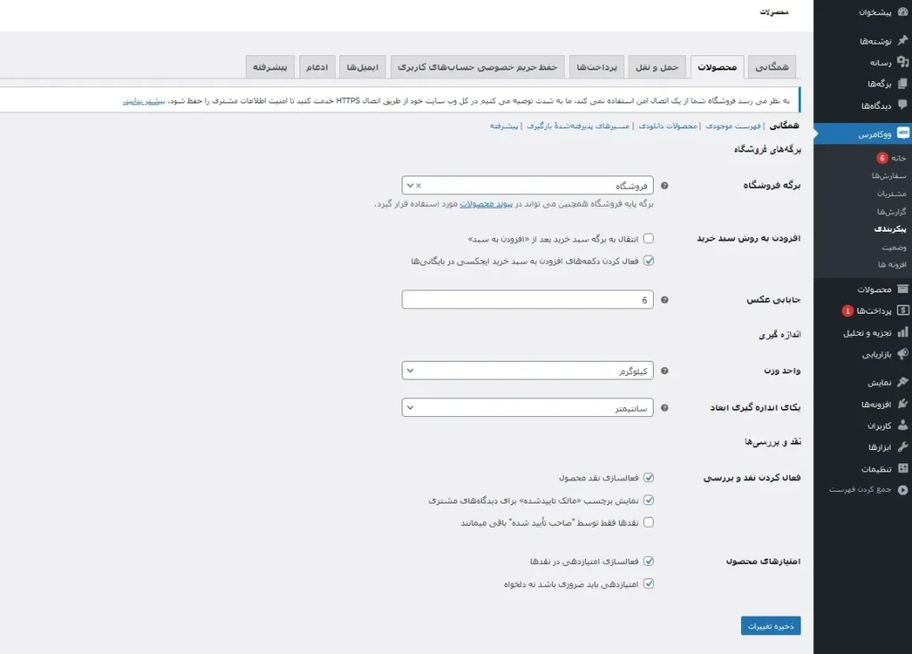Click the Marketing (بازاریابی) megaphone icon
912x654 pixels.
(902, 354)
